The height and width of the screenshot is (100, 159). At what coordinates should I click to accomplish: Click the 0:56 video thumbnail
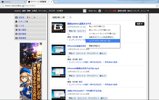pyautogui.click(x=59, y=94)
